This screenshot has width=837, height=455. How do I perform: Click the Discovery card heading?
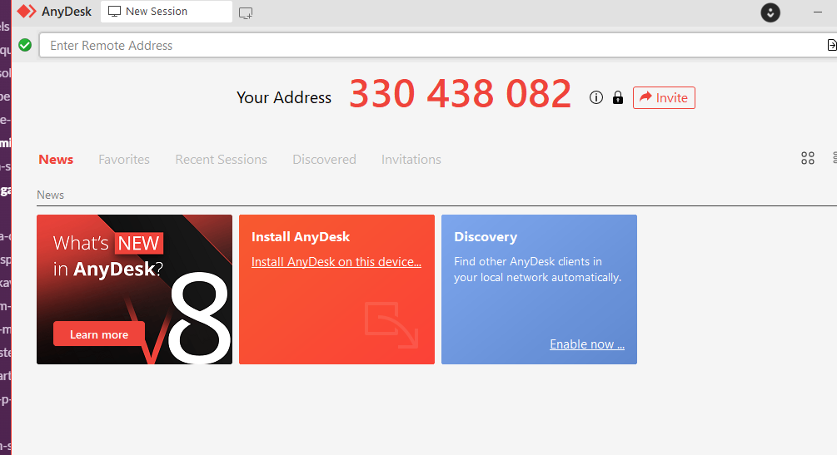pyautogui.click(x=486, y=237)
